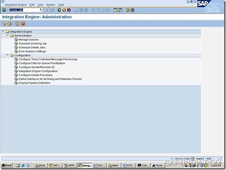Click Configure Filter for Queue Prioritization

(x=42, y=63)
